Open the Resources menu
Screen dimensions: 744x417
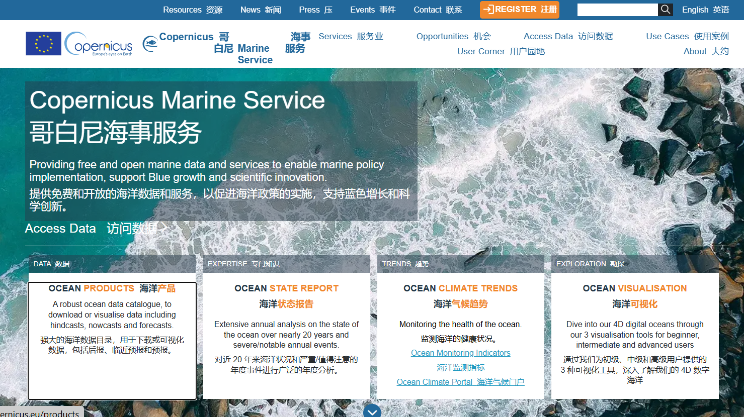193,10
